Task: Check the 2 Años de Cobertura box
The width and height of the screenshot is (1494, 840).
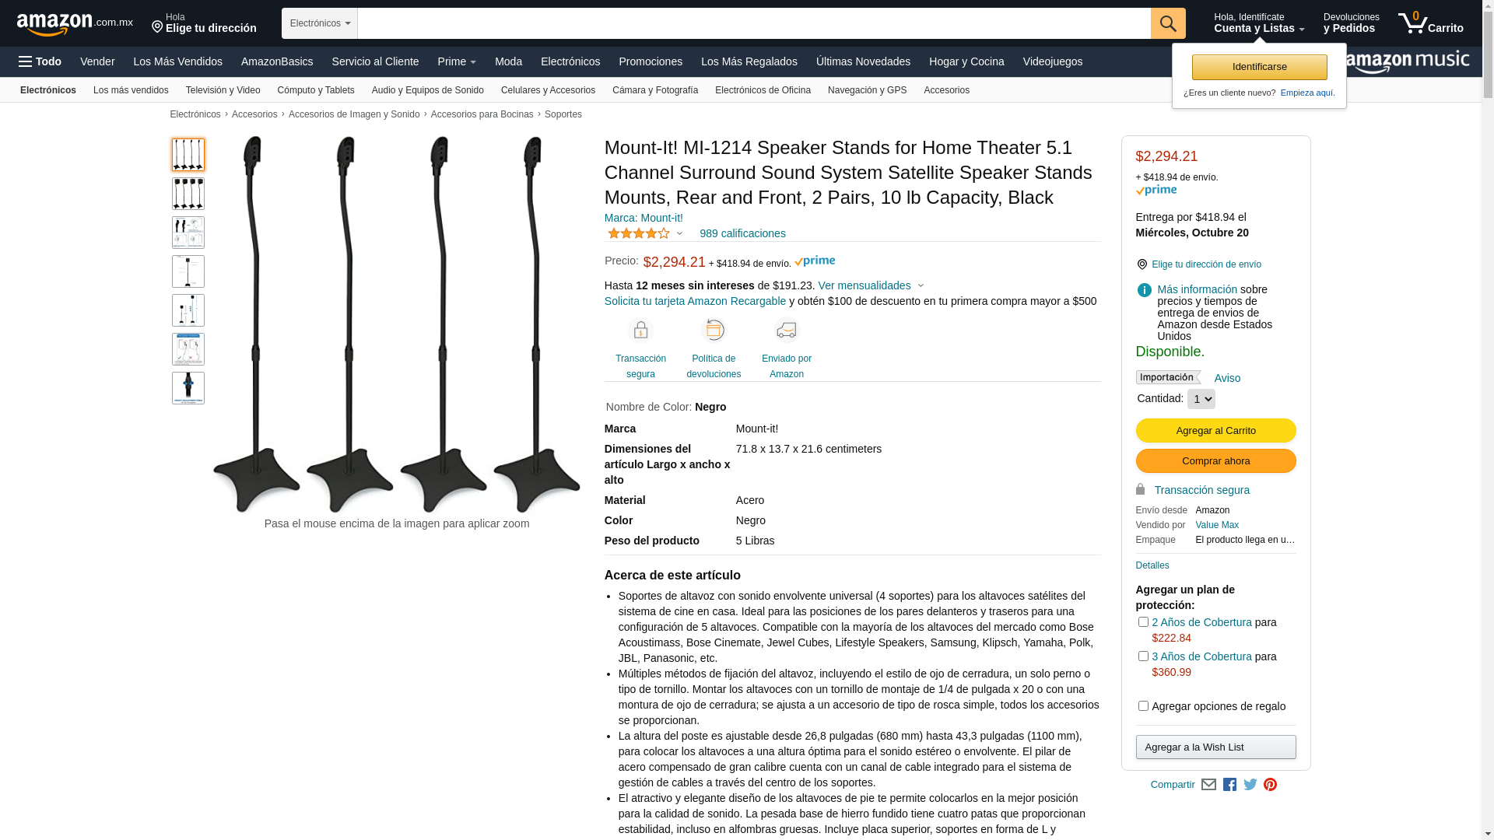Action: click(x=1143, y=622)
